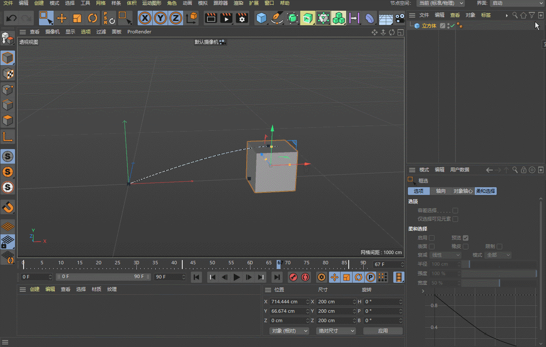Open the 绝对尺寸 size mode dropdown
Viewport: 546px width, 347px height.
tap(336, 331)
